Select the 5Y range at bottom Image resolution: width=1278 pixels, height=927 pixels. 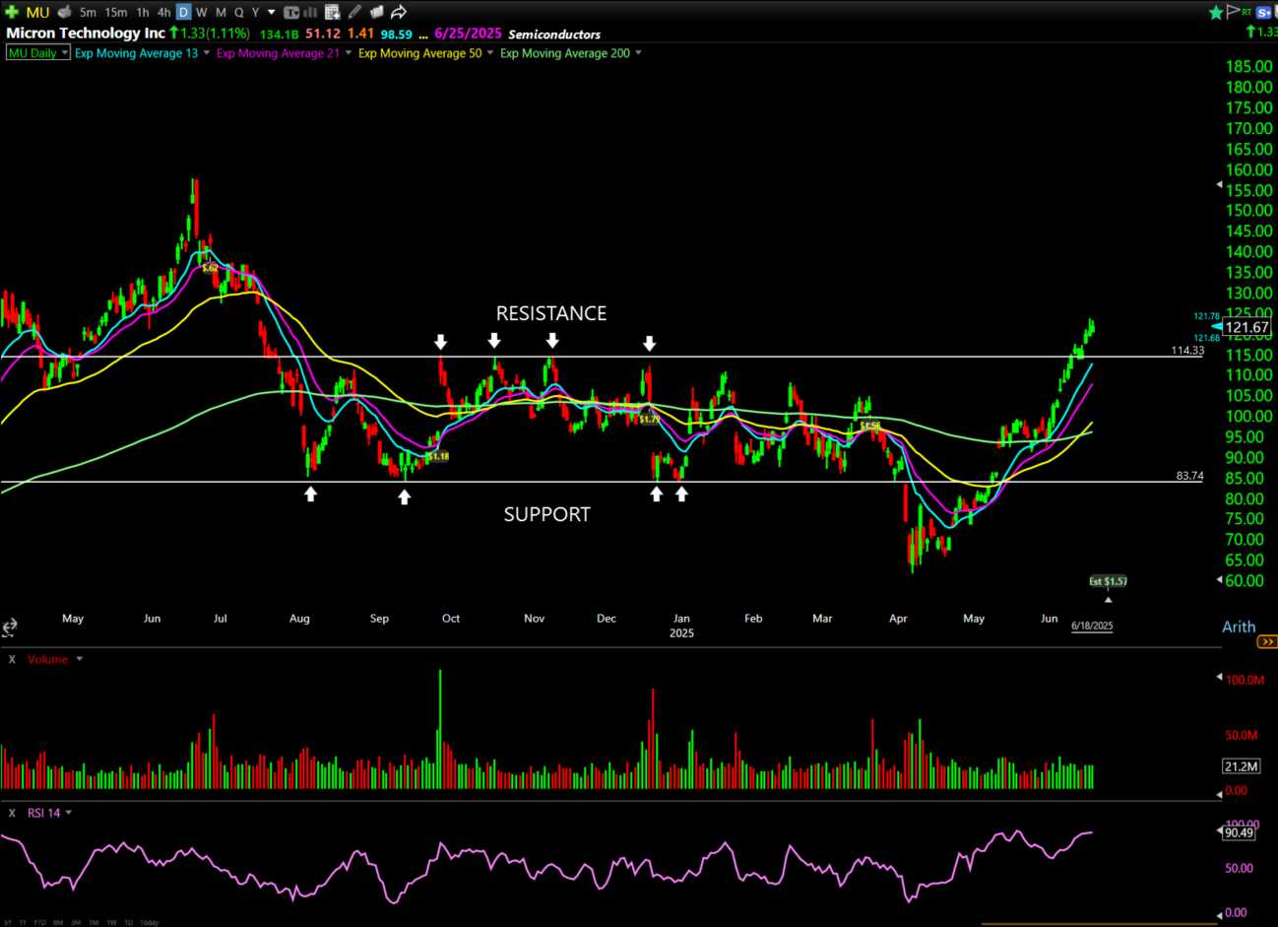8,923
